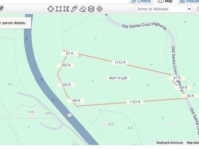199x149 pixels.
Task: Click the partial icon at toolbar left edge
Action: 2,9
